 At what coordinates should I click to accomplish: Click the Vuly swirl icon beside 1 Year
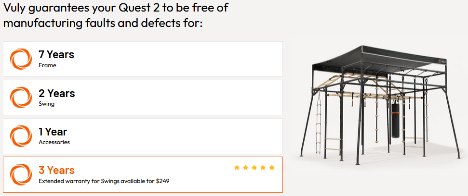click(21, 136)
